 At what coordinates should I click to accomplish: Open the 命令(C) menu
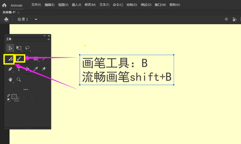(x=118, y=5)
